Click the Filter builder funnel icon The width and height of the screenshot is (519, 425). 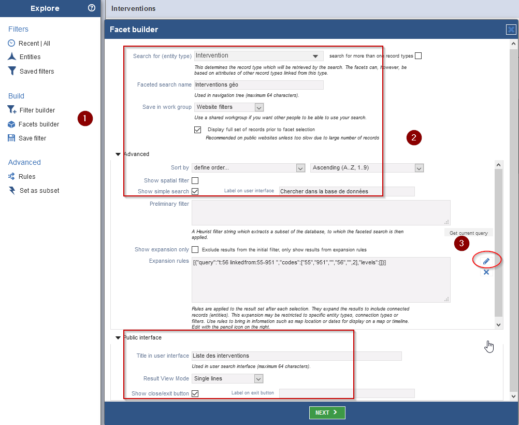tap(12, 110)
